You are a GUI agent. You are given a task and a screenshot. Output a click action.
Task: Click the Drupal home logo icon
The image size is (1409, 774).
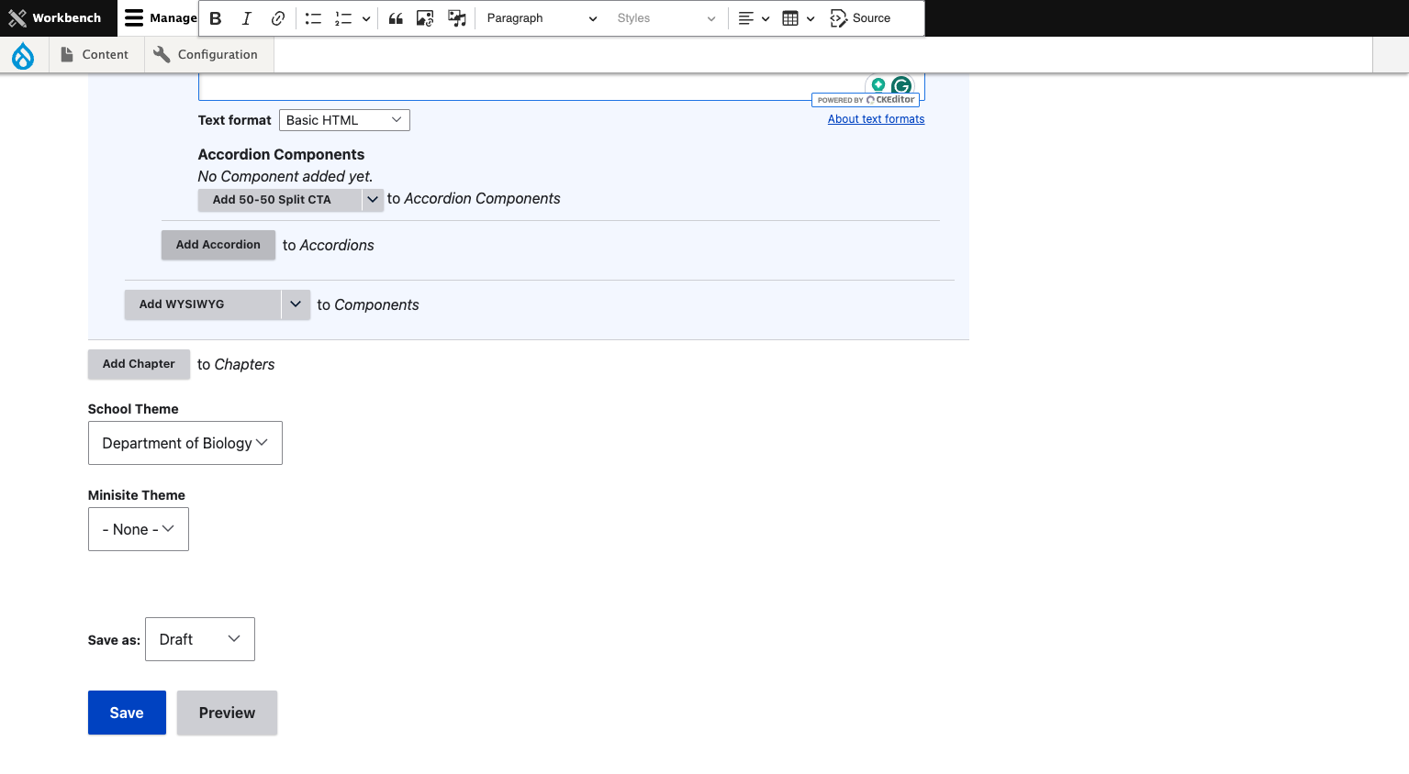coord(23,56)
